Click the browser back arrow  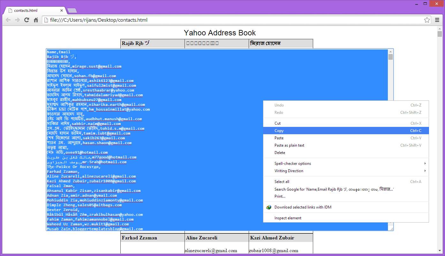8,20
